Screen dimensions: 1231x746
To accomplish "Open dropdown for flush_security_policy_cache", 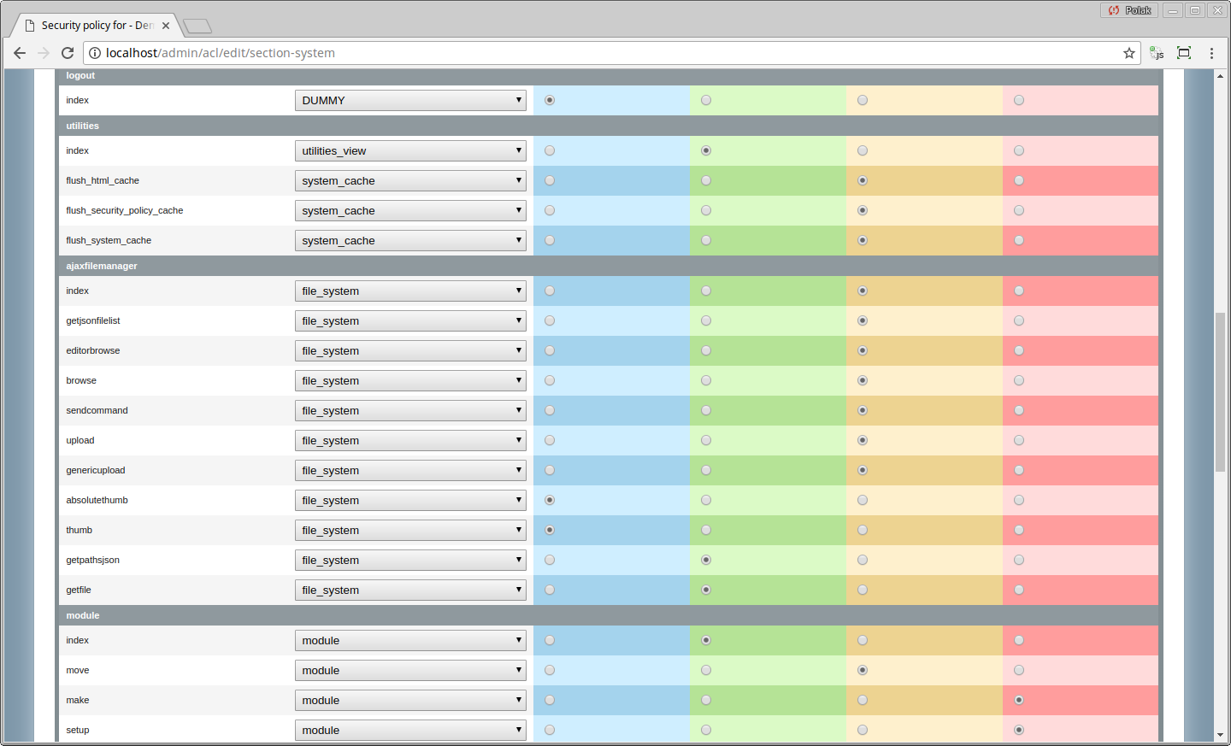I will click(x=410, y=210).
